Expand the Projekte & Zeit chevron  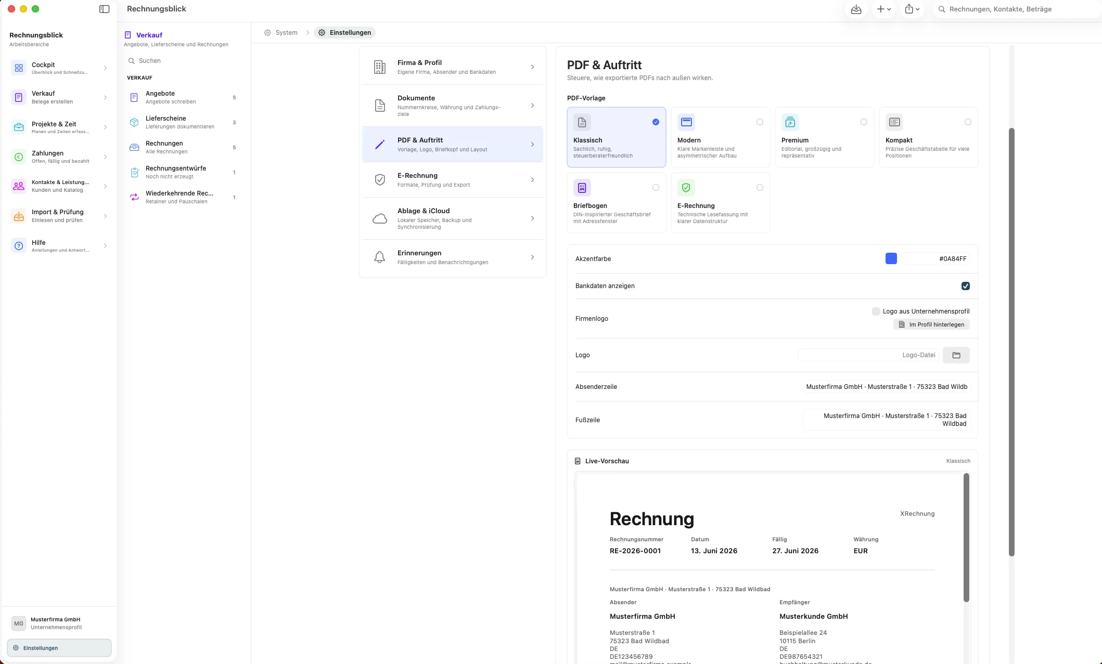coord(105,127)
